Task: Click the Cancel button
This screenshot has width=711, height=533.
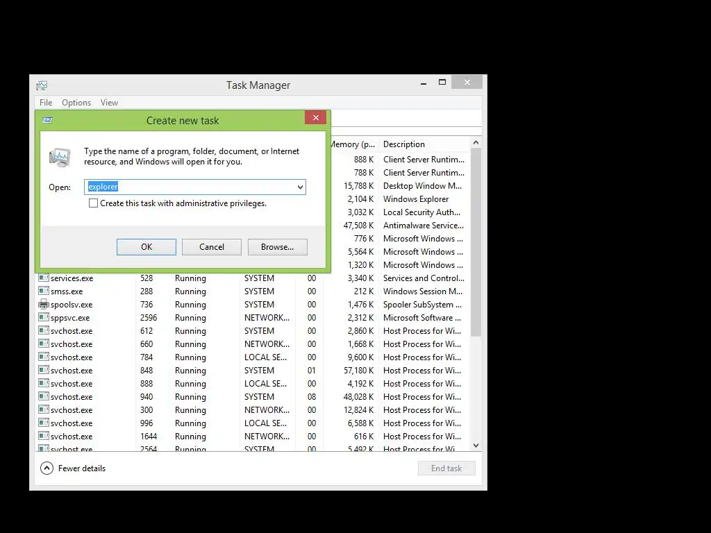Action: click(212, 247)
